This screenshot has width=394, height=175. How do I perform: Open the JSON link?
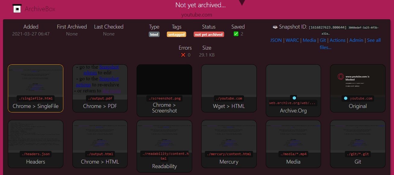(x=276, y=40)
